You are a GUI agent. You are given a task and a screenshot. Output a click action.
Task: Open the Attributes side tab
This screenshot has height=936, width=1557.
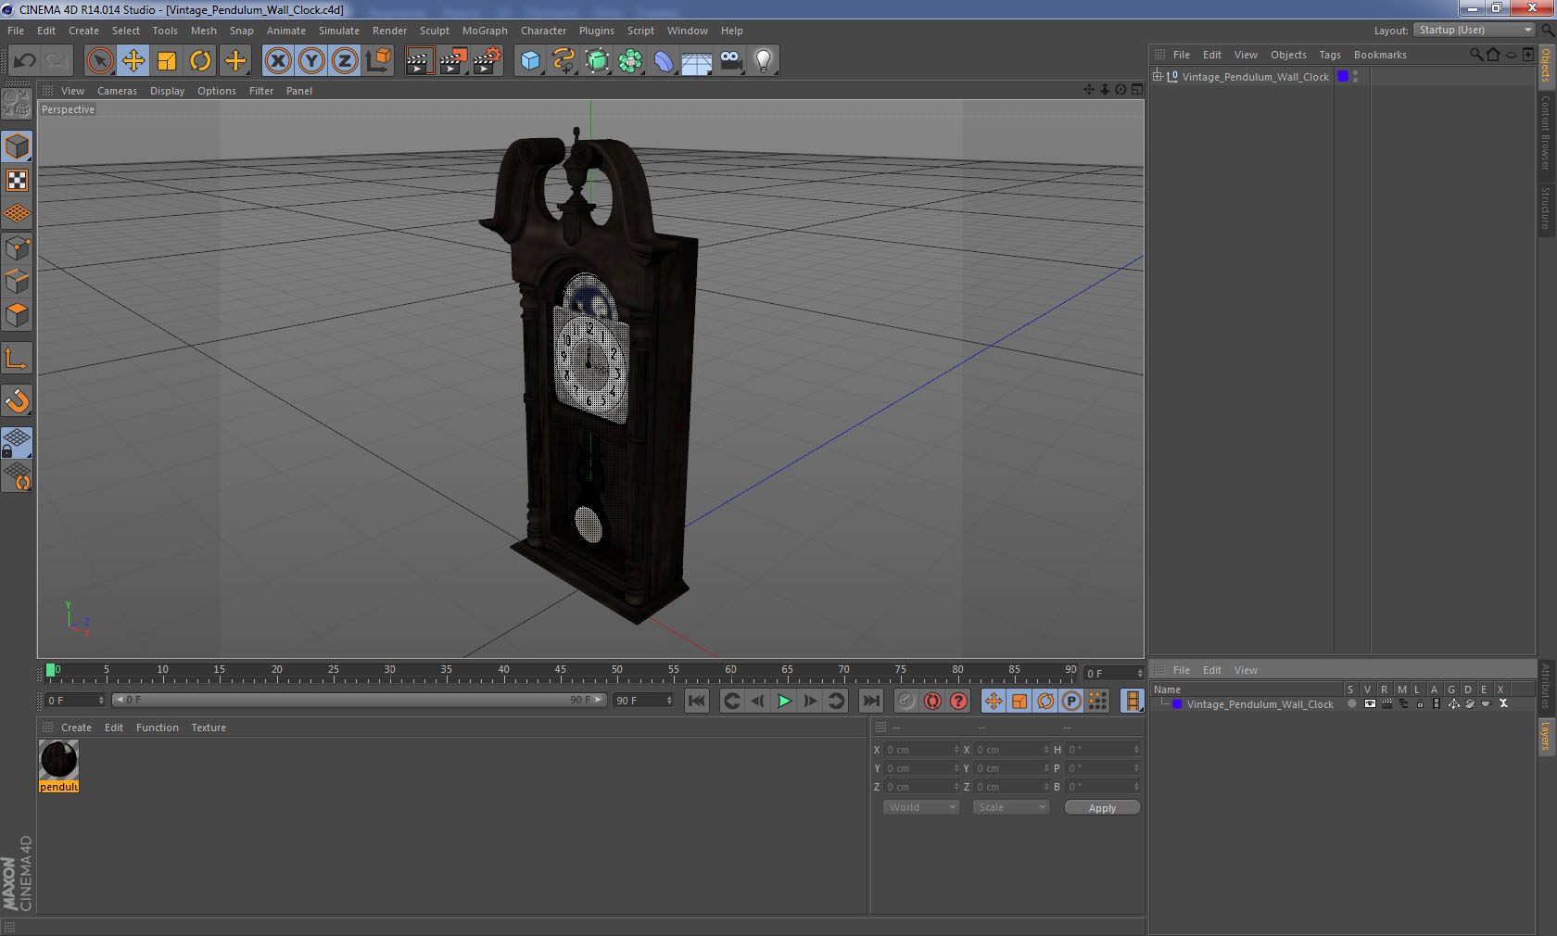pos(1545,687)
